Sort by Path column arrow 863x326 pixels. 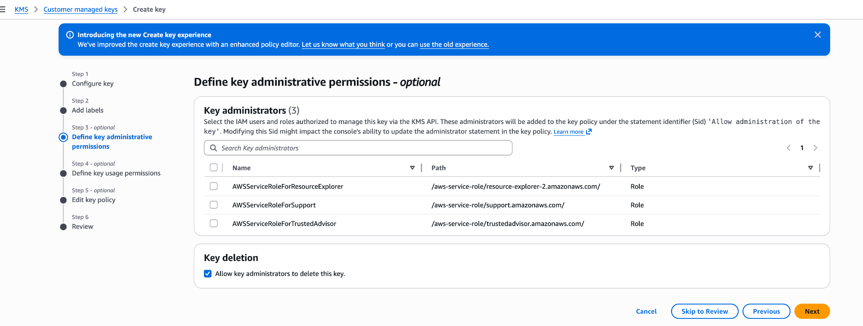(611, 168)
